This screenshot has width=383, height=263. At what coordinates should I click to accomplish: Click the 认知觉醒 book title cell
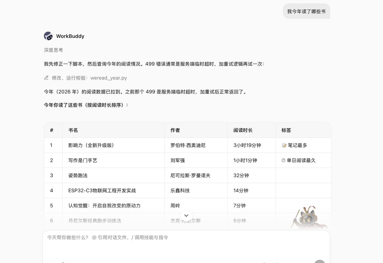113,206
